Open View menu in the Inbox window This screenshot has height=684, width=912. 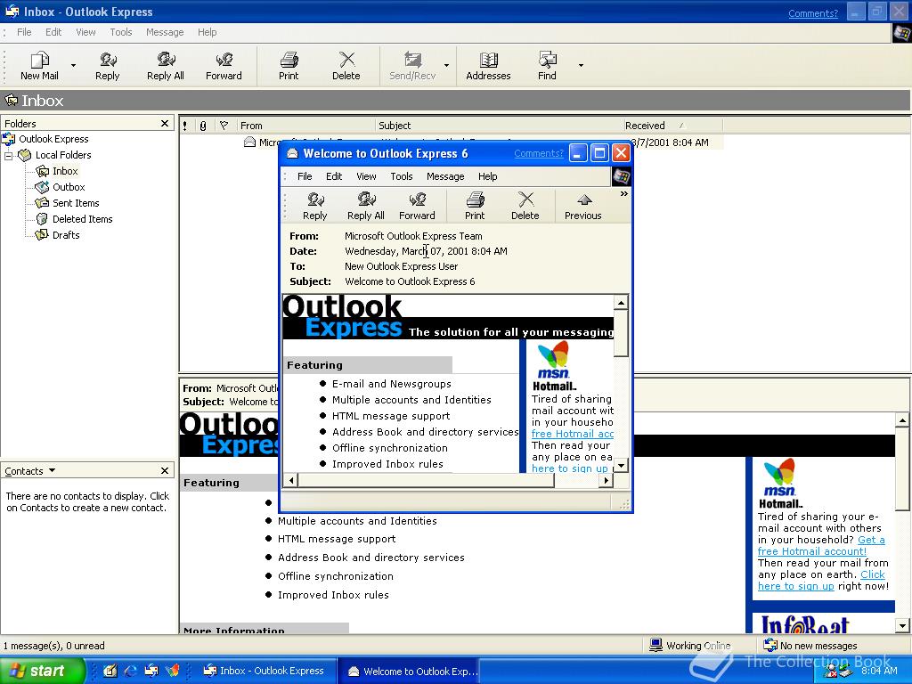click(85, 32)
